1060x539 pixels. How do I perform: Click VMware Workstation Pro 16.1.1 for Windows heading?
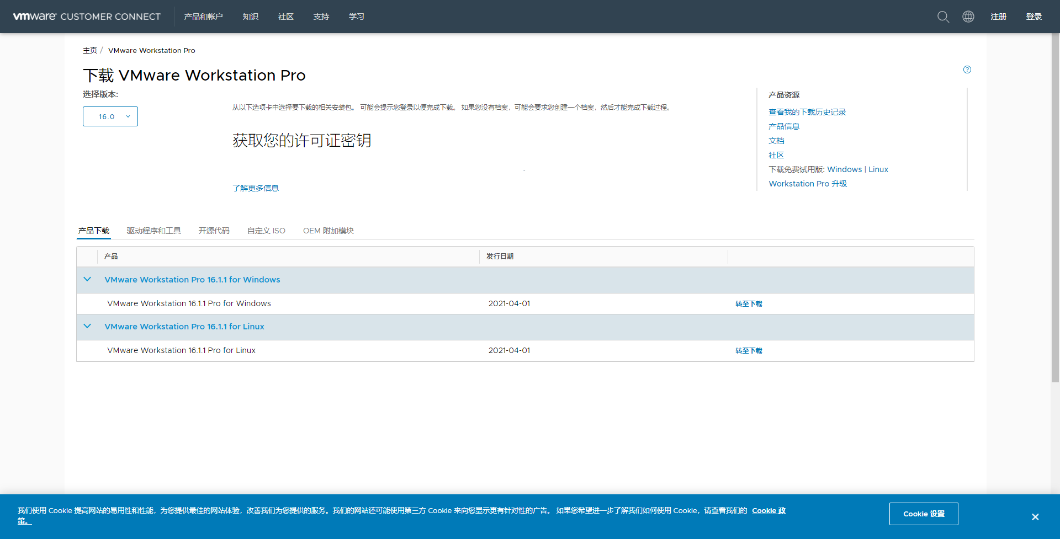point(192,280)
